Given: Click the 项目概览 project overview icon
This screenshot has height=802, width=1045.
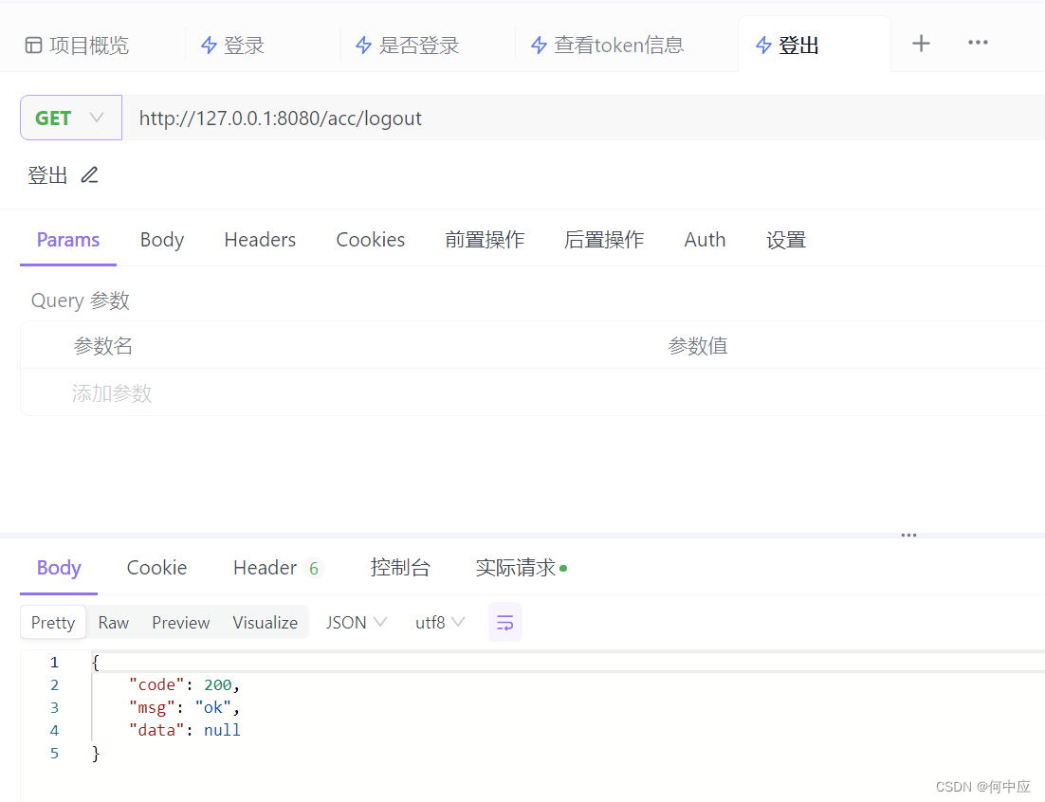Looking at the screenshot, I should point(33,44).
